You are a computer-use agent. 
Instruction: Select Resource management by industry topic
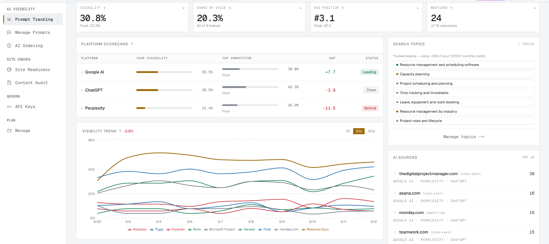(x=463, y=112)
